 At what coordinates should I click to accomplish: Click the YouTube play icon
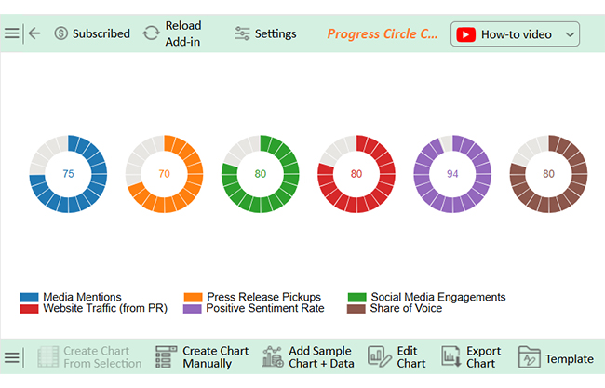[x=465, y=34]
